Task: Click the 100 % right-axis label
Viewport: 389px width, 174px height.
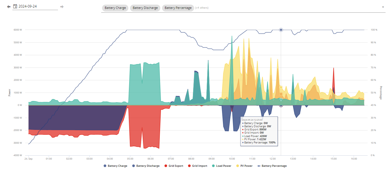Action: [374, 30]
